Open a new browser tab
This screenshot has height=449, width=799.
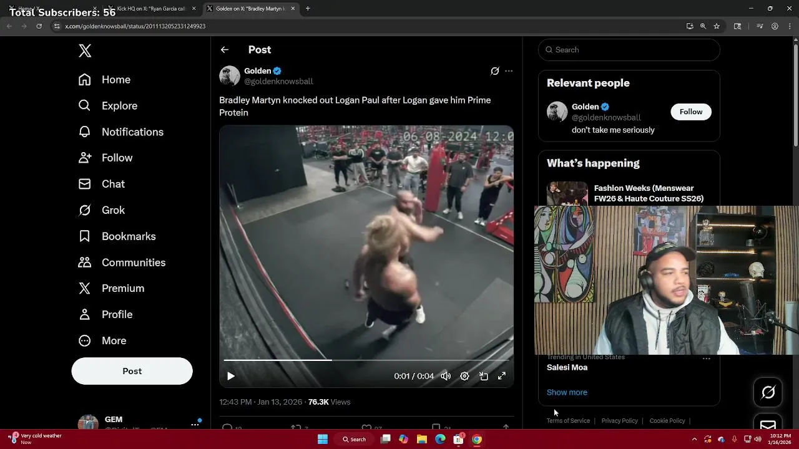pyautogui.click(x=308, y=9)
